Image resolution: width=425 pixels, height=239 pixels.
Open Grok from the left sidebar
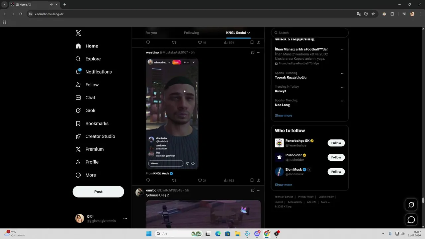click(x=85, y=111)
